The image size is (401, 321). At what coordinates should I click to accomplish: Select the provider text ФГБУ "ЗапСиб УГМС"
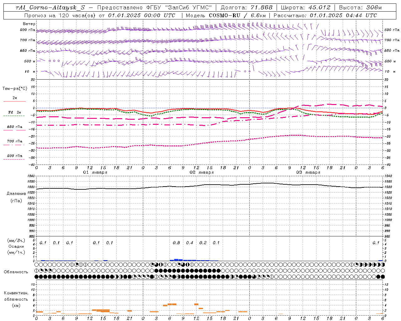click(179, 8)
